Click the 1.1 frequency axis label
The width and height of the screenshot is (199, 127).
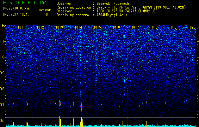point(3,41)
